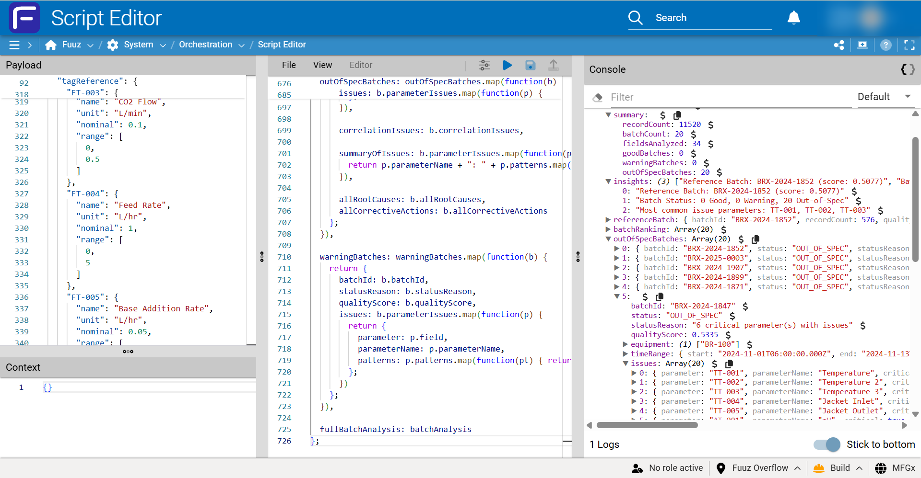Click the console vertical scrollbar thumb
This screenshot has height=478, width=921.
point(915,199)
